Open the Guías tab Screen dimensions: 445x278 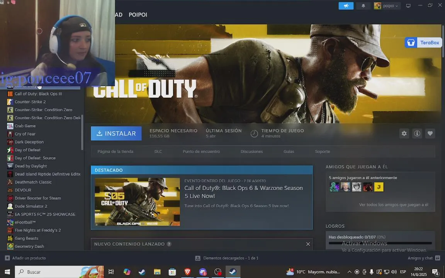click(289, 151)
